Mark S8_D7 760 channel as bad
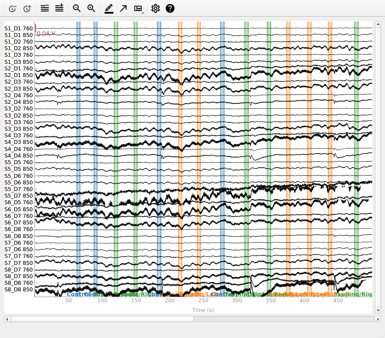This screenshot has width=385, height=338. 18,269
